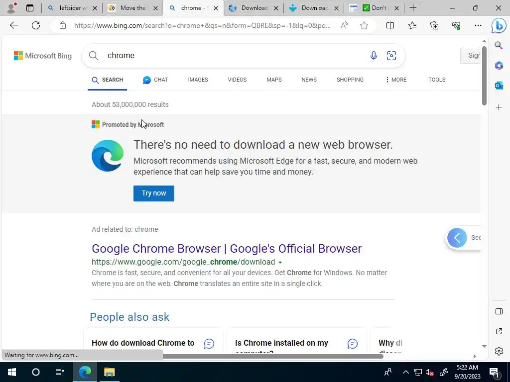Open sidebar settings gear icon
Image resolution: width=510 pixels, height=382 pixels.
point(499,351)
